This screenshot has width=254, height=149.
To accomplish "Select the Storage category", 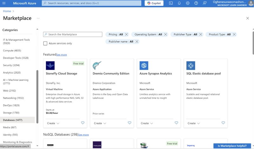I will point(11,113).
